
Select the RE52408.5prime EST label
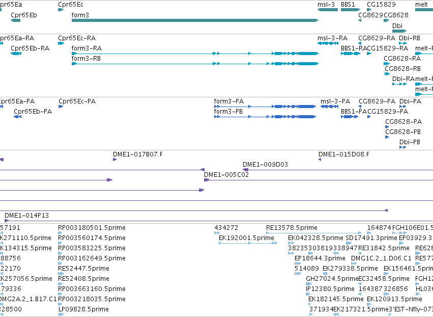[x=83, y=279]
